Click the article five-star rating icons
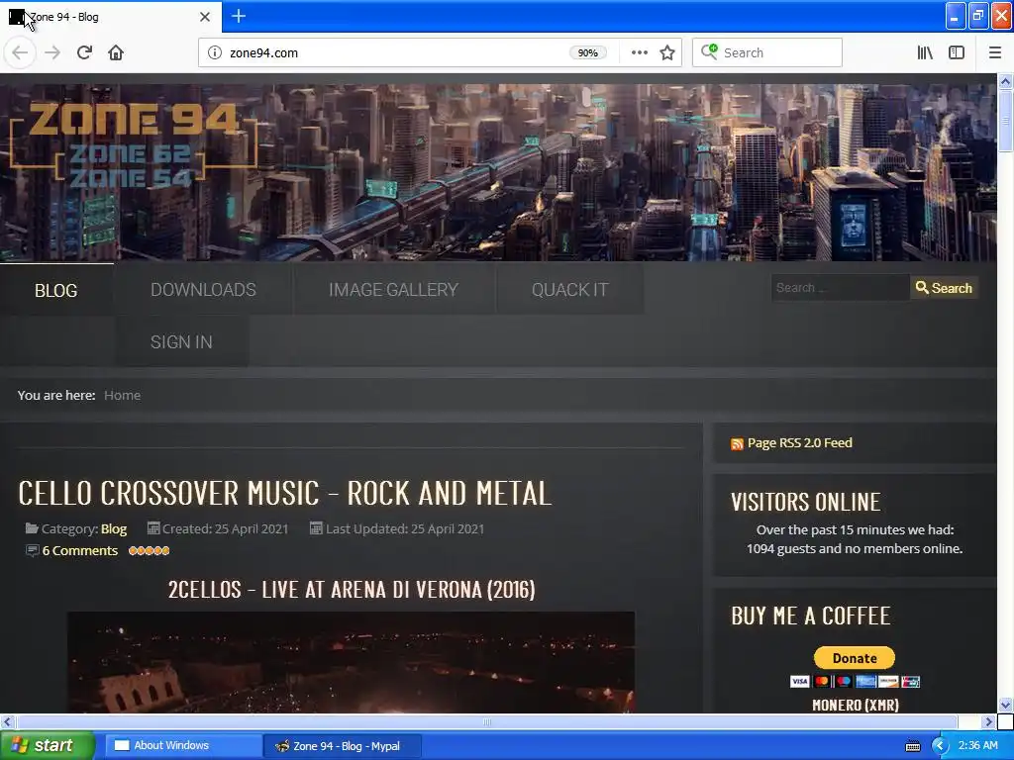The image size is (1014, 760). coord(149,550)
